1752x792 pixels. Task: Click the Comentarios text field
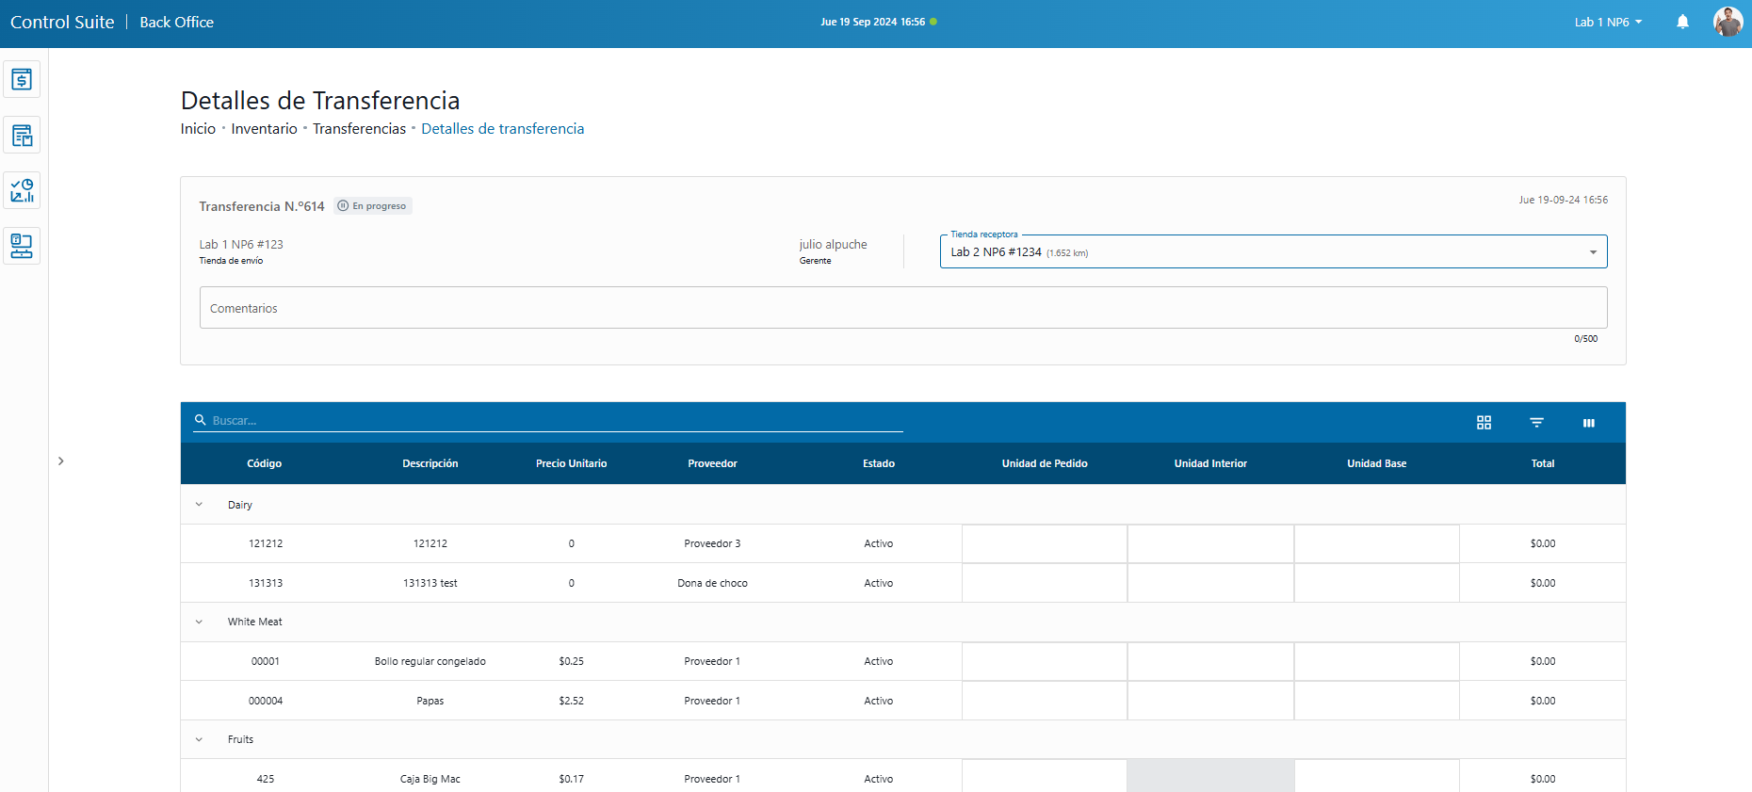click(x=902, y=308)
